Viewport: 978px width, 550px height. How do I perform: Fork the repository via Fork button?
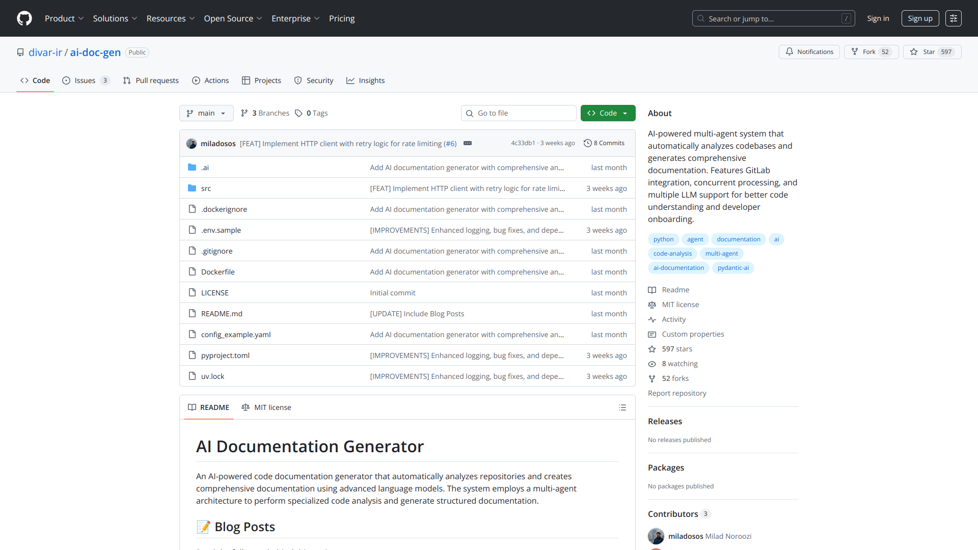871,52
